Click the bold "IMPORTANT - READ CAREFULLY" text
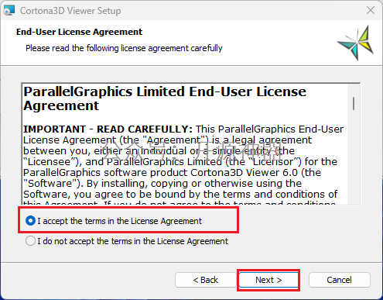This screenshot has width=383, height=300. click(108, 129)
